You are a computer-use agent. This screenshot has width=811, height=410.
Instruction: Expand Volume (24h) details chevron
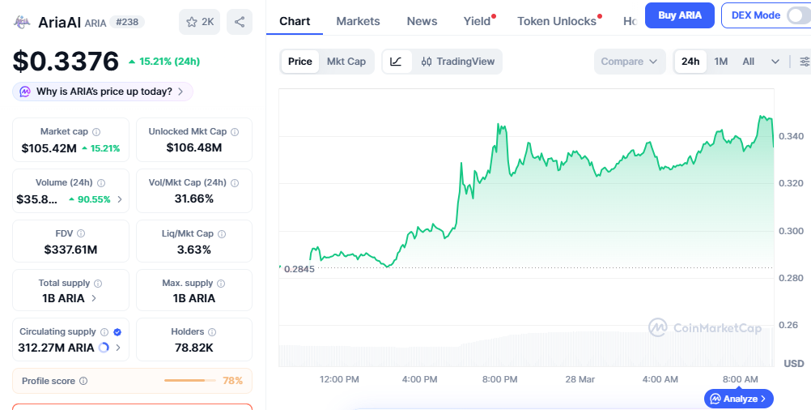120,199
